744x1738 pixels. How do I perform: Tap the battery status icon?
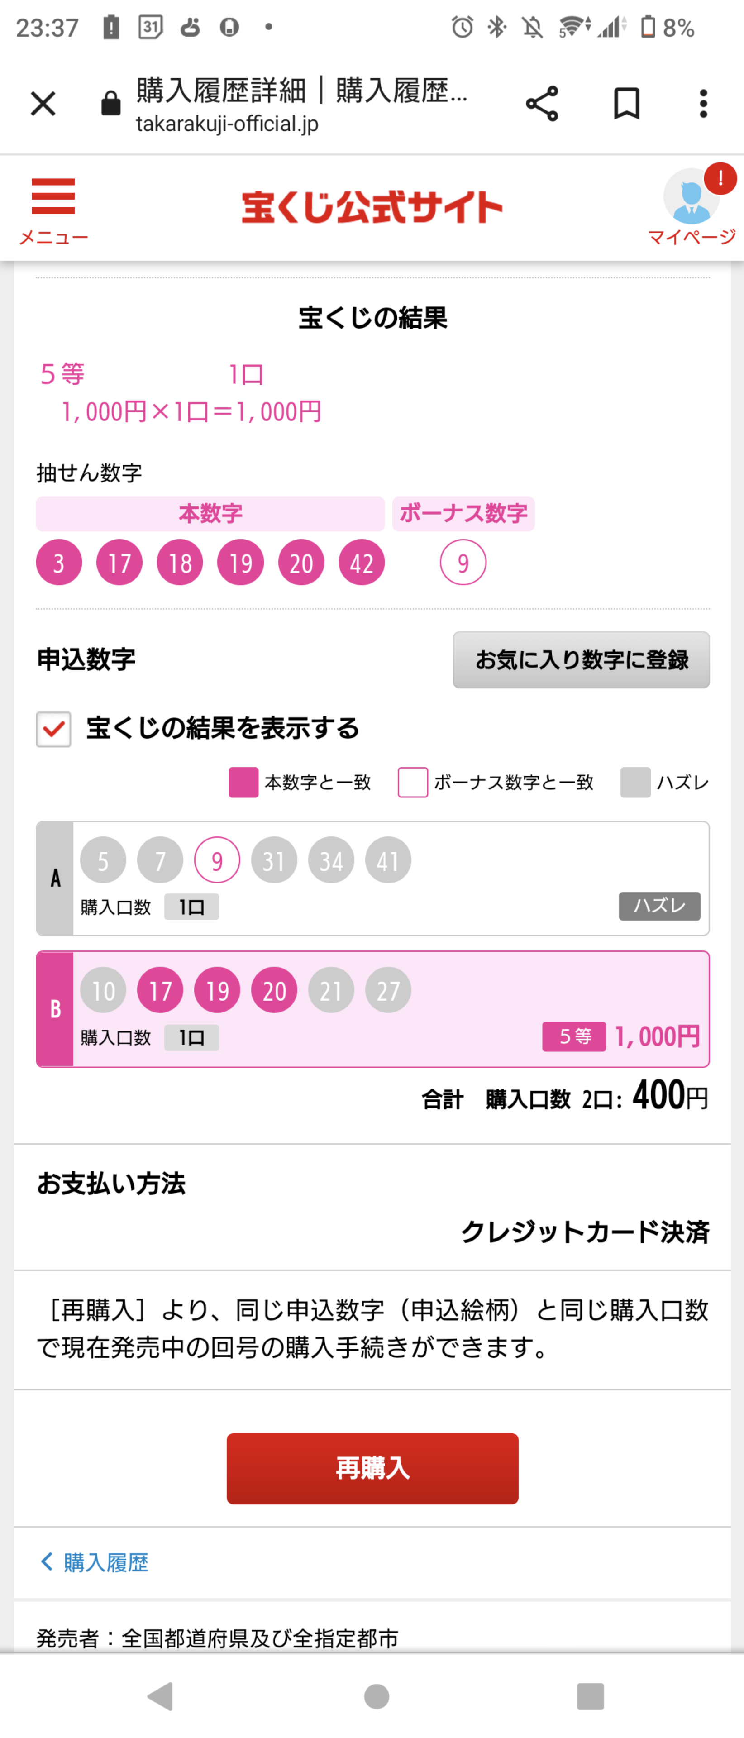648,28
